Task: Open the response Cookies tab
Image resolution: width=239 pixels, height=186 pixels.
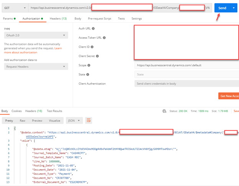Action: [x=16, y=111]
